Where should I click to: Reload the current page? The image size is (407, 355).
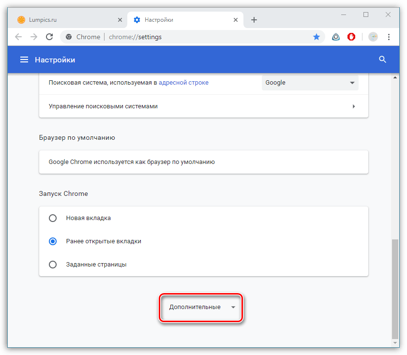49,37
